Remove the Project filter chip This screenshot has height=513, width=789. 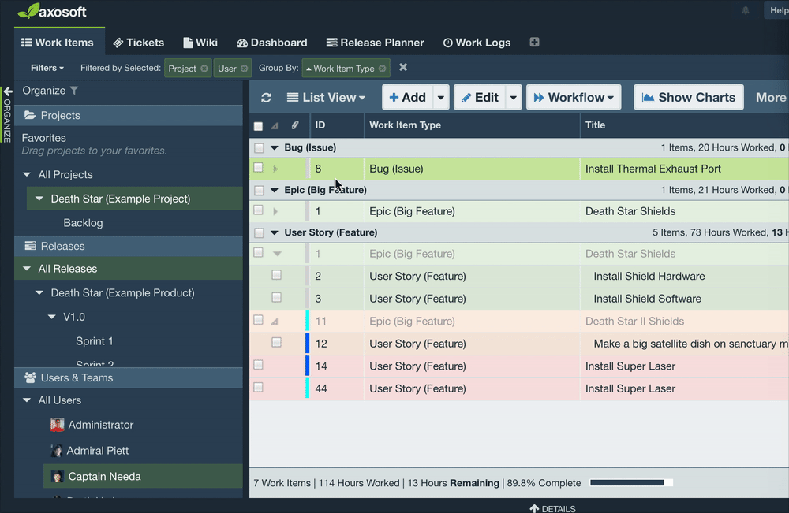coord(204,69)
